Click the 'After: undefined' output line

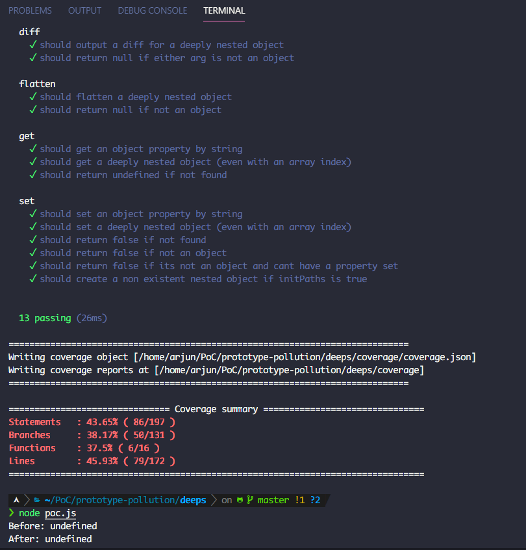point(50,539)
